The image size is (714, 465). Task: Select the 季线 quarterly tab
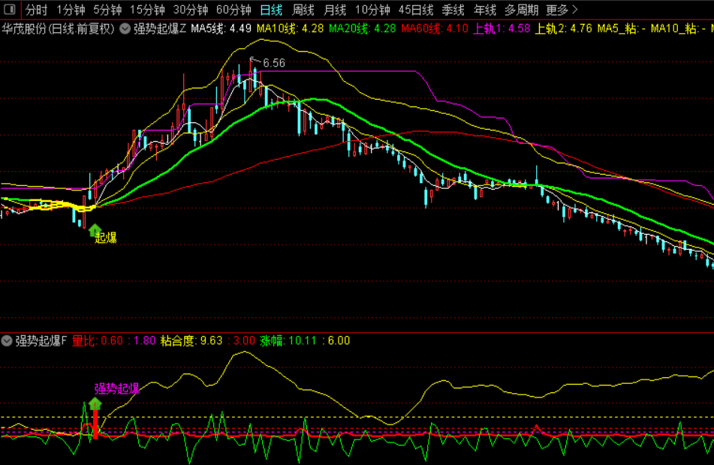coord(453,10)
